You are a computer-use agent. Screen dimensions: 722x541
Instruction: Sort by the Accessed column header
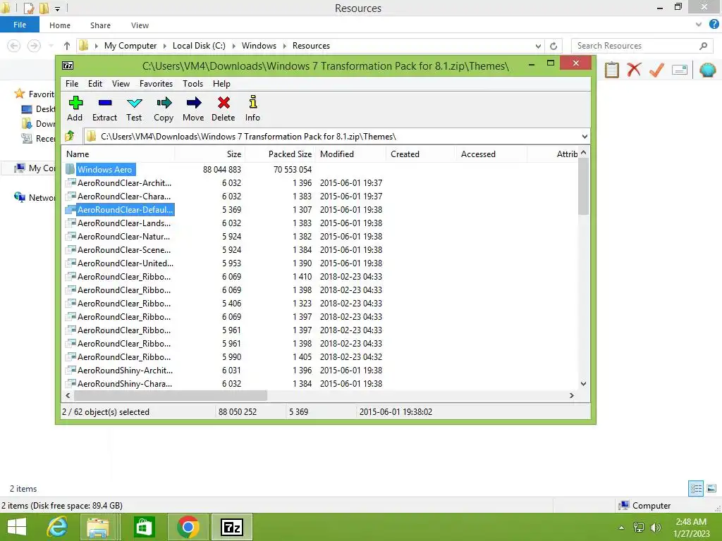491,154
